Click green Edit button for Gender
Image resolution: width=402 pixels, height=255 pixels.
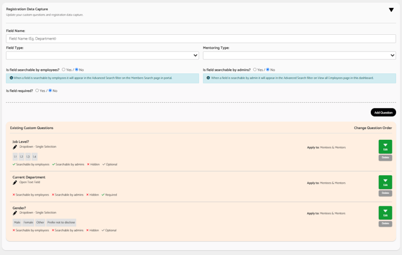point(385,213)
